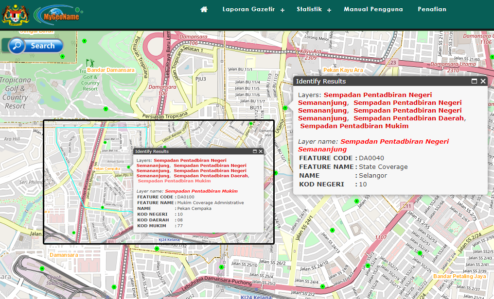Click the Kayu Ara 2309 map label
The image size is (494, 299).
(x=311, y=54)
